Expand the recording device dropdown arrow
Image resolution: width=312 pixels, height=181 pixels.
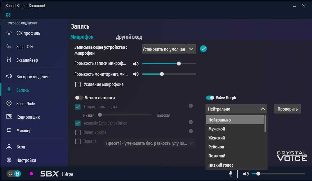tap(191, 49)
